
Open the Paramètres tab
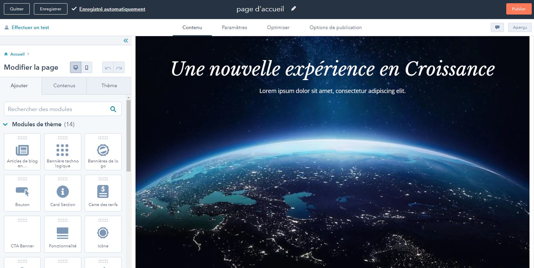(x=235, y=27)
